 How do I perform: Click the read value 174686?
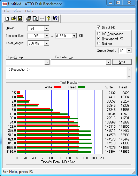[124, 147]
